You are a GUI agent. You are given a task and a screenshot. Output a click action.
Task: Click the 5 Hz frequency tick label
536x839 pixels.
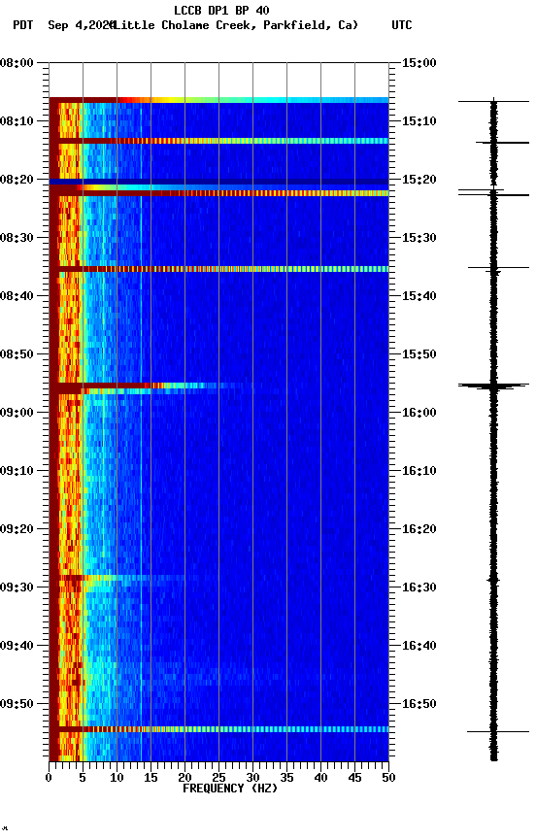pyautogui.click(x=83, y=778)
